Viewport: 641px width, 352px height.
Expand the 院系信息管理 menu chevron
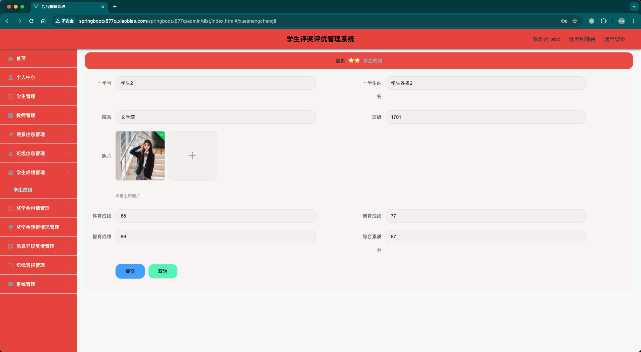click(69, 134)
